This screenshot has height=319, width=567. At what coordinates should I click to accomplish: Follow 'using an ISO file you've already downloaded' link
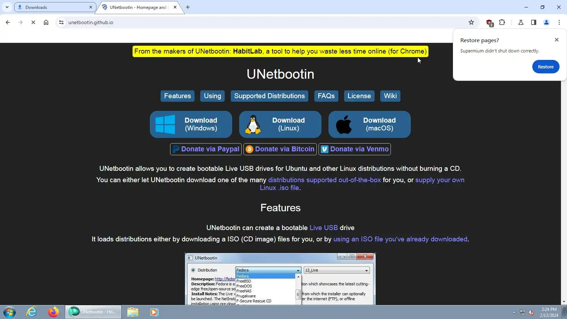(x=400, y=239)
